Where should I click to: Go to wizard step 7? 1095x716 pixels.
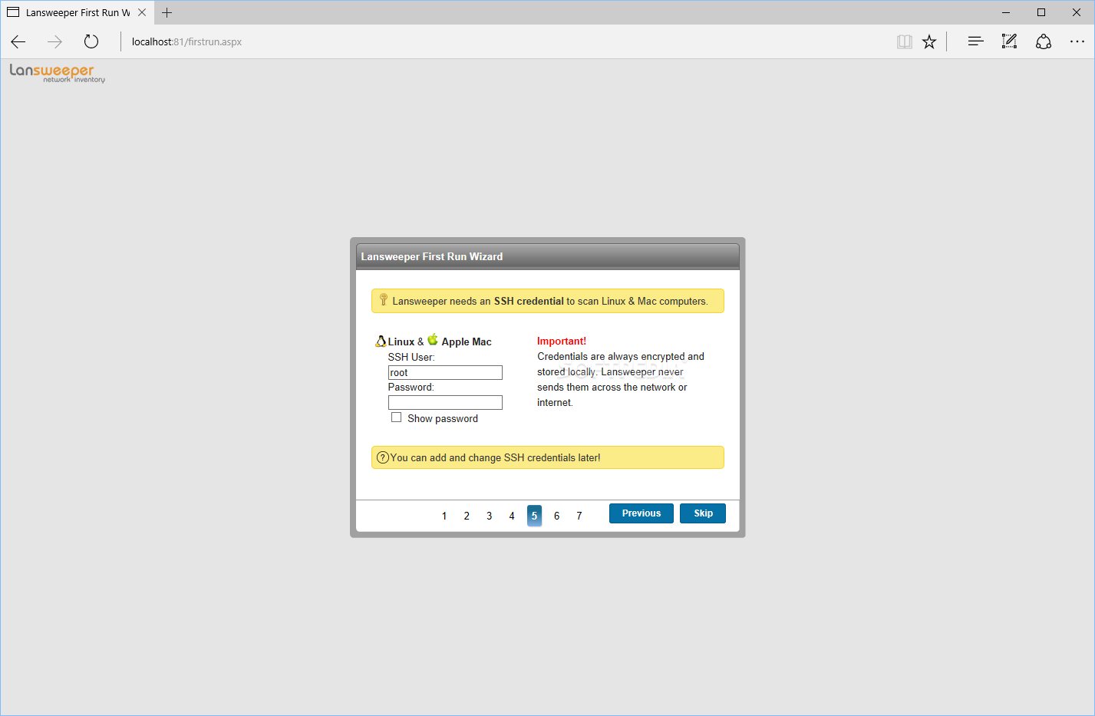(x=579, y=516)
